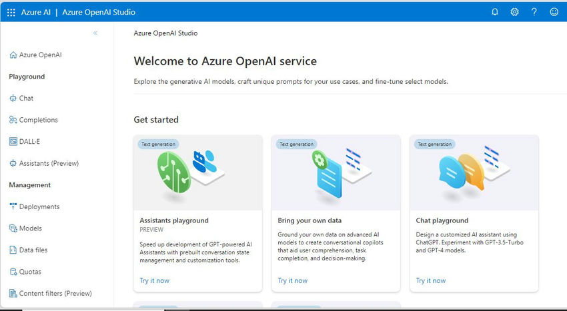Viewport: 567px width, 311px height.
Task: Try it now under Chat playground
Action: [x=431, y=280]
